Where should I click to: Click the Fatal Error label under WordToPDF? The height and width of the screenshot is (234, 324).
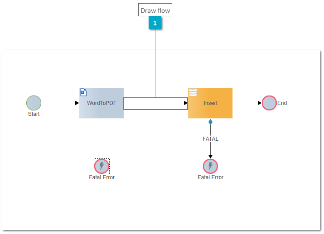[102, 177]
